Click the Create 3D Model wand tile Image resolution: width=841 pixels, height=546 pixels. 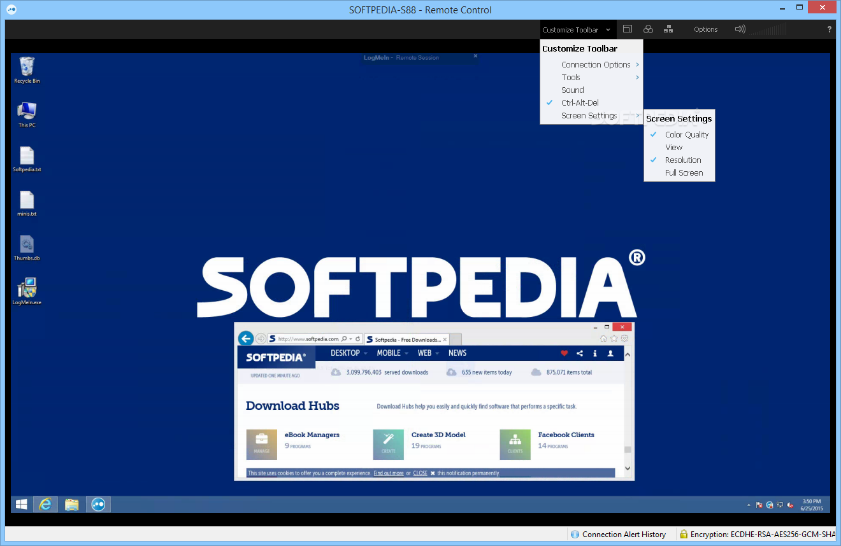388,444
